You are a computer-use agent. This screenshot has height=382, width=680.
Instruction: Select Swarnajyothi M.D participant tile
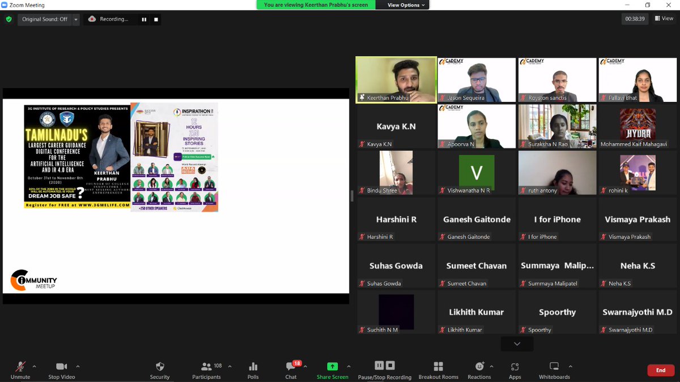[x=637, y=312]
